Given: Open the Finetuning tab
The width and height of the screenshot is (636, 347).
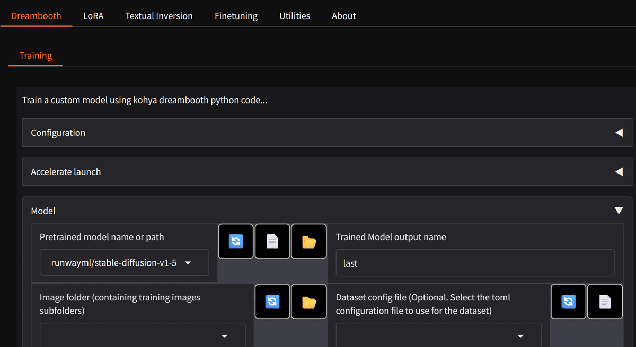Looking at the screenshot, I should (x=236, y=16).
